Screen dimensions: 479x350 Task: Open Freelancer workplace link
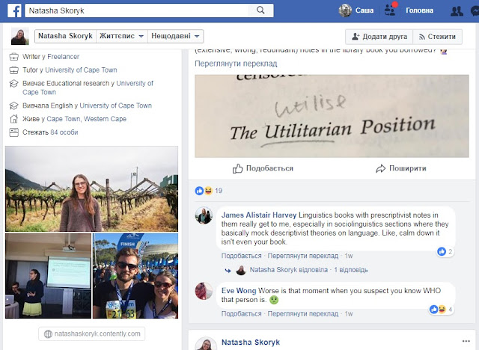click(x=63, y=57)
